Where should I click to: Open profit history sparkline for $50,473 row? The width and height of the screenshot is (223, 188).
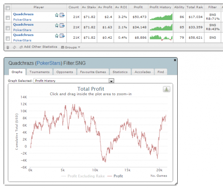point(161,17)
